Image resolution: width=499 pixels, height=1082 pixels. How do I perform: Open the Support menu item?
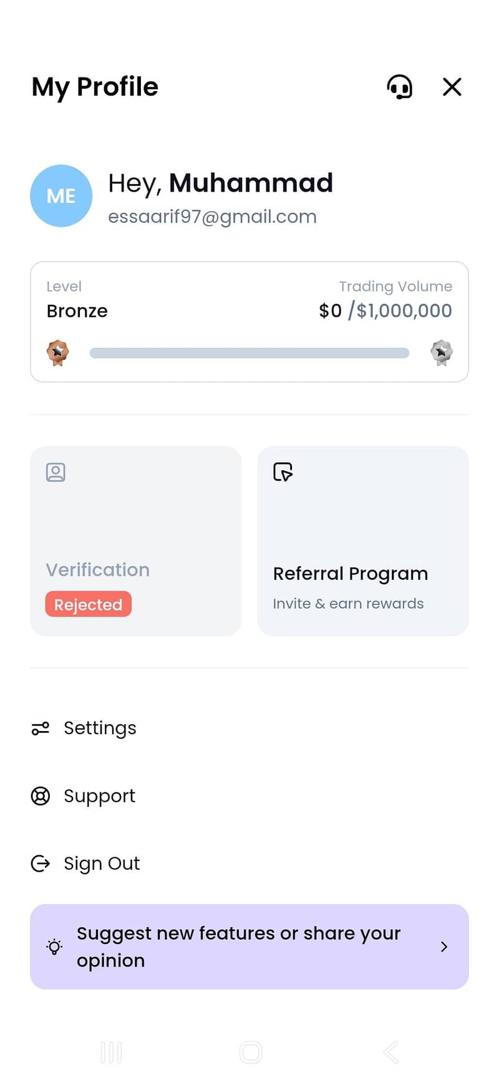[99, 796]
